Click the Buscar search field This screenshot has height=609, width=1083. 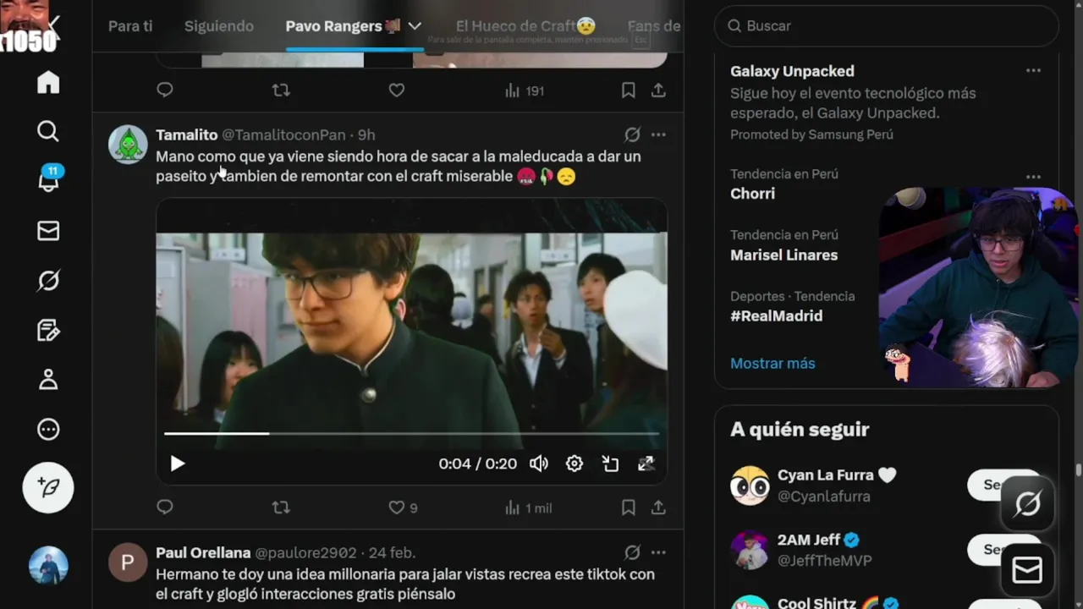pyautogui.click(x=887, y=26)
